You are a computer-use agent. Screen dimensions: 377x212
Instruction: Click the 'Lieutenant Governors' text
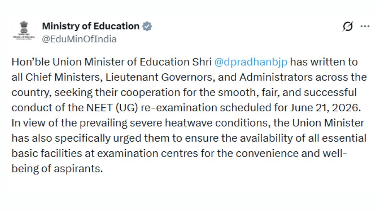pos(165,77)
